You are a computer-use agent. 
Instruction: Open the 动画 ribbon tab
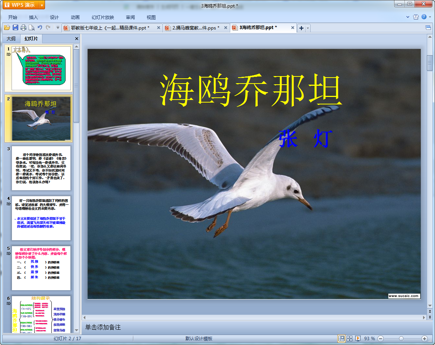pyautogui.click(x=75, y=17)
